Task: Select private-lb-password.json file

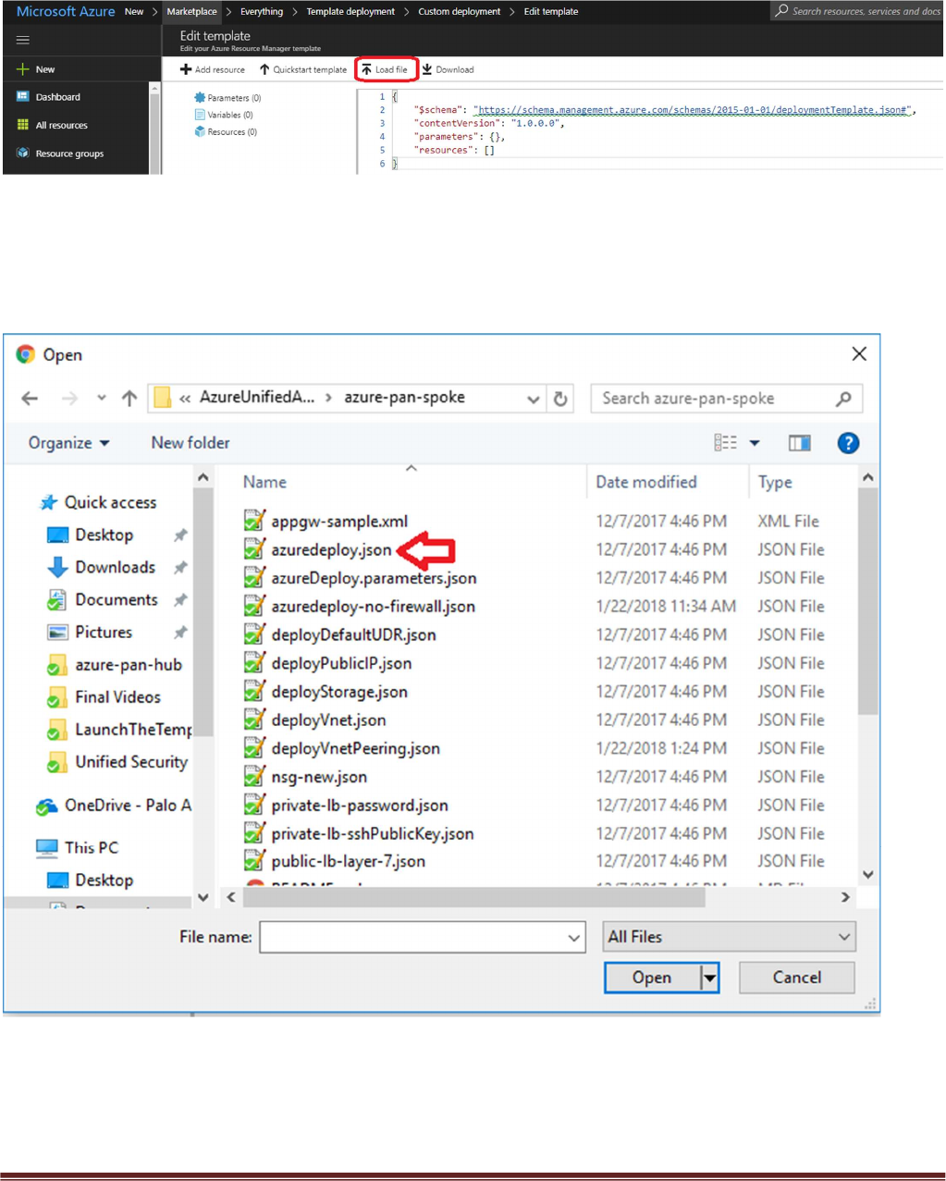Action: click(x=359, y=806)
